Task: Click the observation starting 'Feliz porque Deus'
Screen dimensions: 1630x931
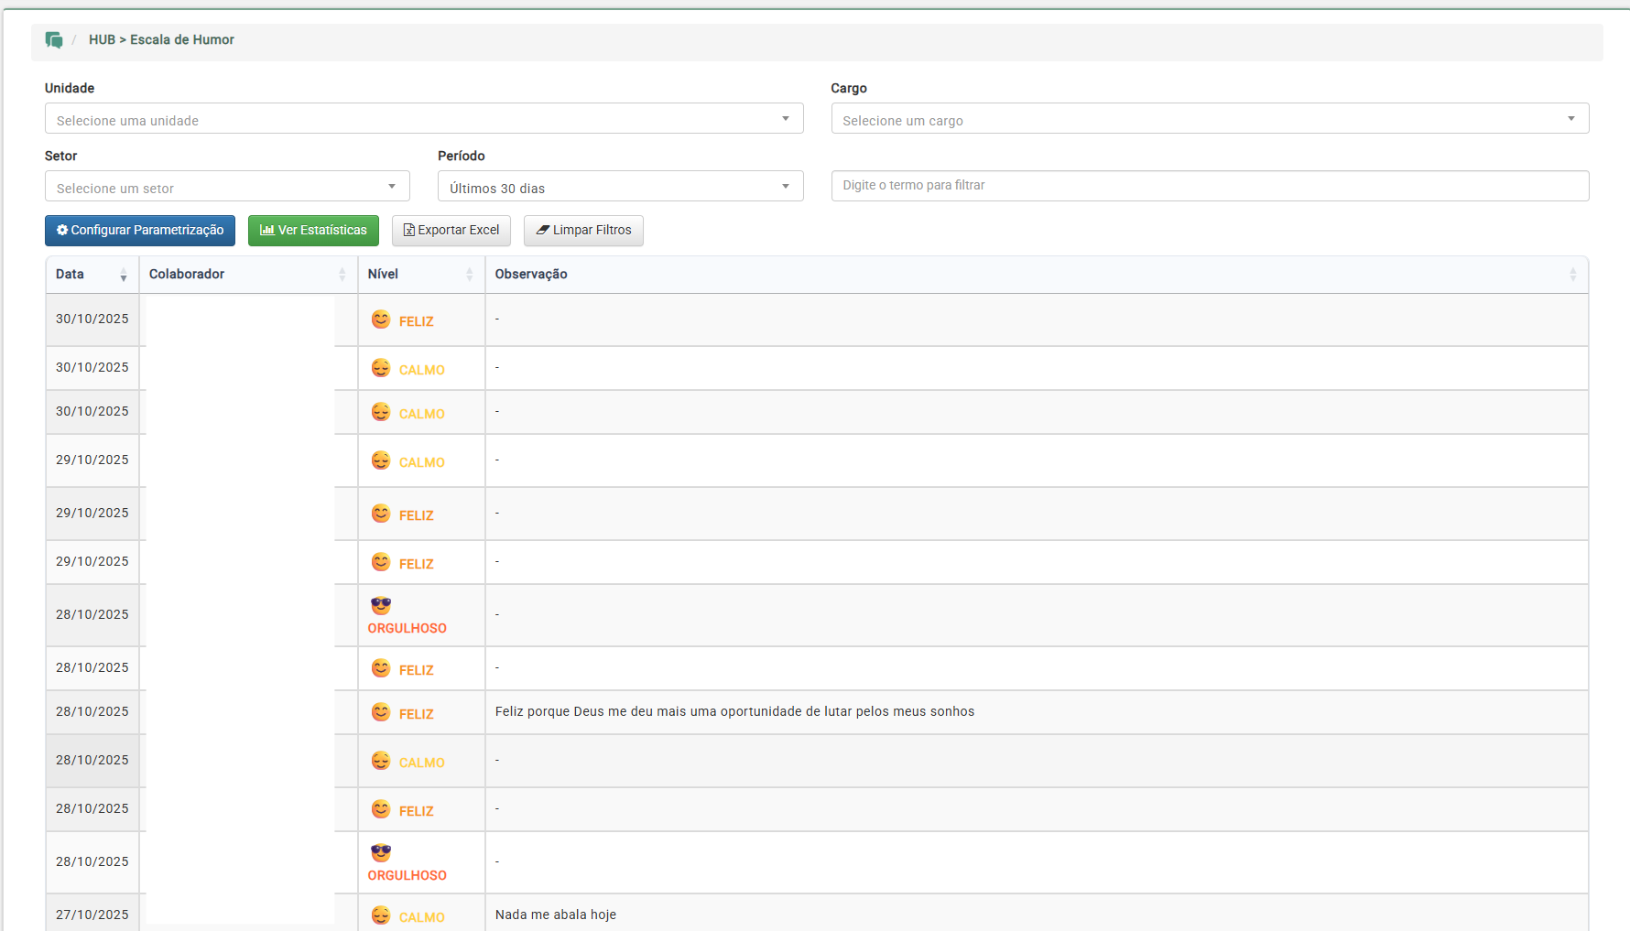Action: (734, 712)
